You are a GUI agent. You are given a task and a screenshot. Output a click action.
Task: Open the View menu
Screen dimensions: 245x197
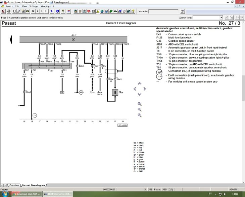click(24, 6)
